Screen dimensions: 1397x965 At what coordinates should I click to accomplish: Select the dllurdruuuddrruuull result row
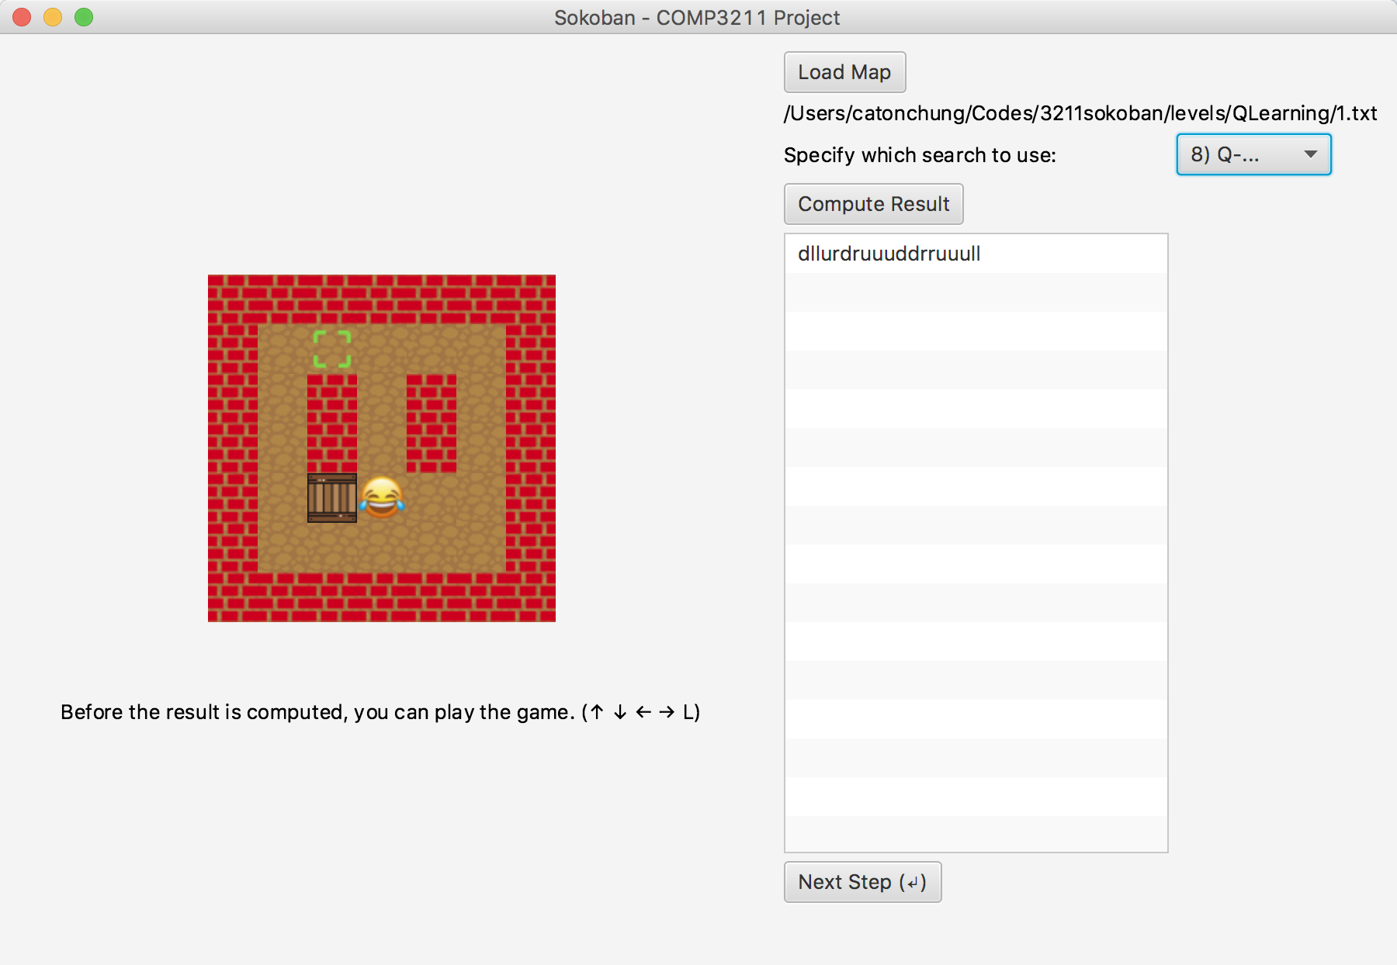click(x=976, y=254)
